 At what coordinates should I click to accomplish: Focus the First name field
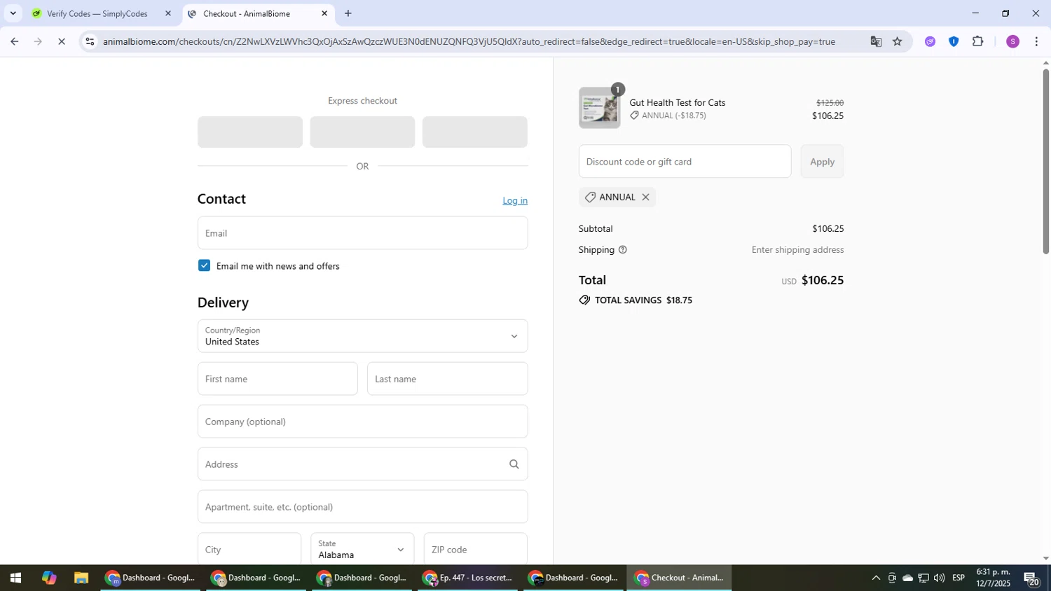coord(277,379)
